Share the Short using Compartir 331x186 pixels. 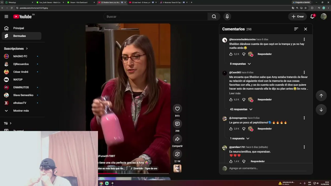[x=177, y=139]
